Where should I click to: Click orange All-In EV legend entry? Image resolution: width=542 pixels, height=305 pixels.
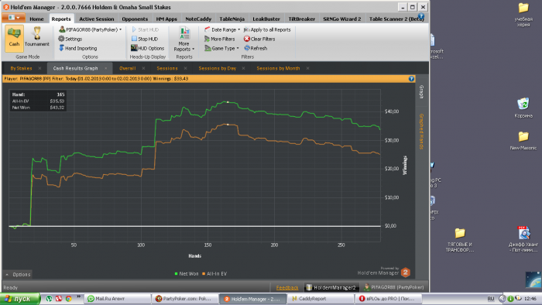coord(214,273)
